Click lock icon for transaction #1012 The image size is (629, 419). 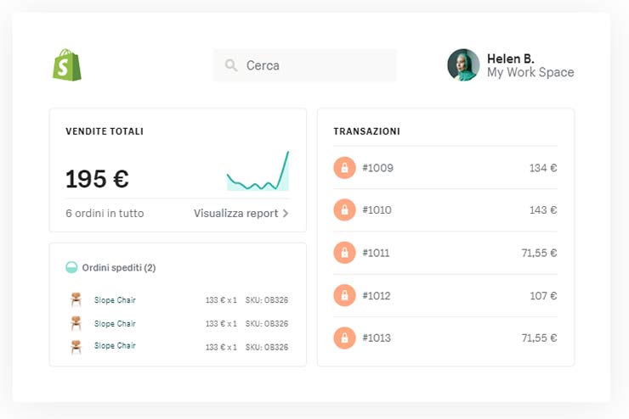[x=344, y=296]
